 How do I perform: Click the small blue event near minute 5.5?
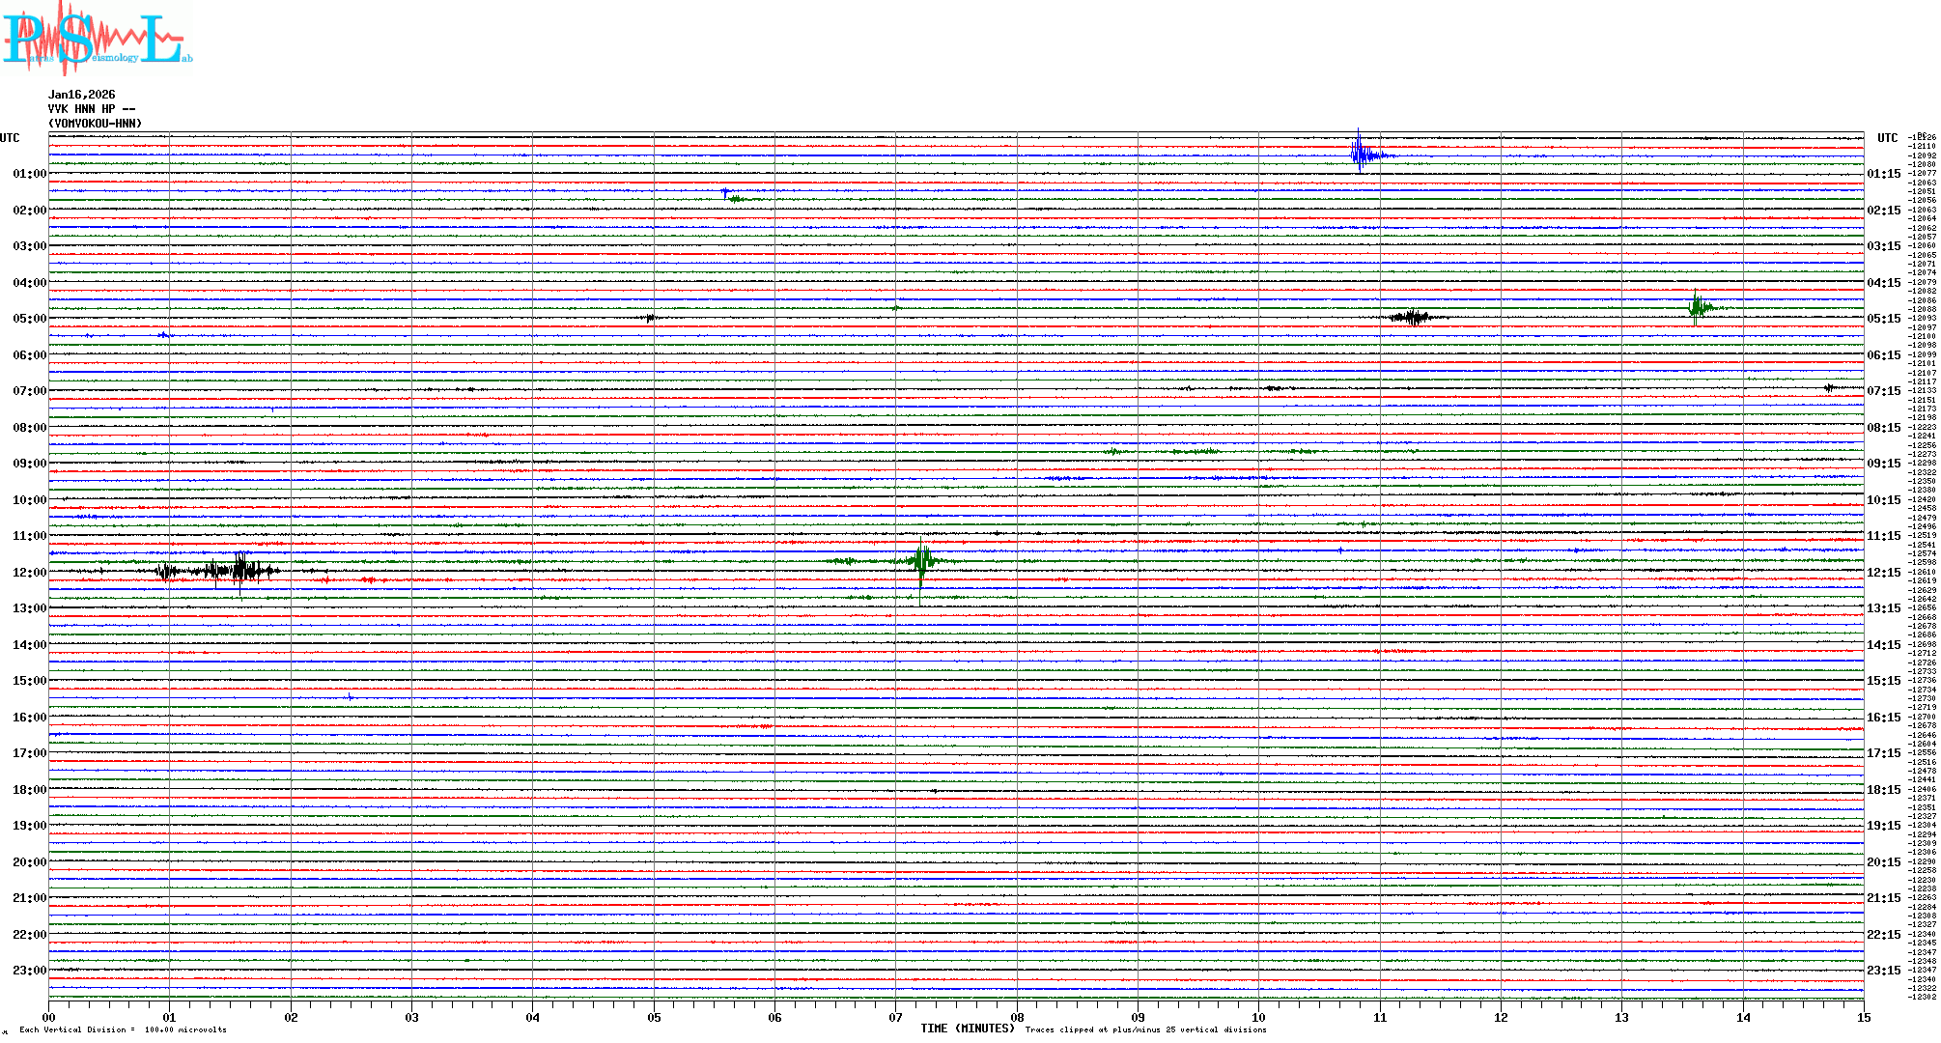[x=725, y=192]
